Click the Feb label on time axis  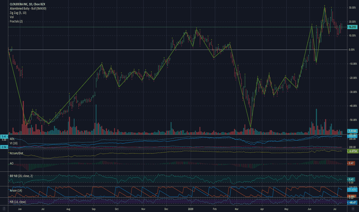tap(215, 209)
